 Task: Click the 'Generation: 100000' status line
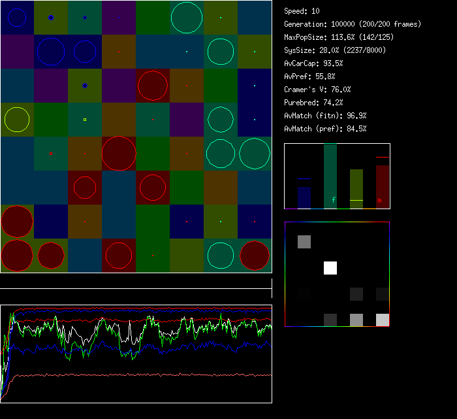tap(353, 24)
